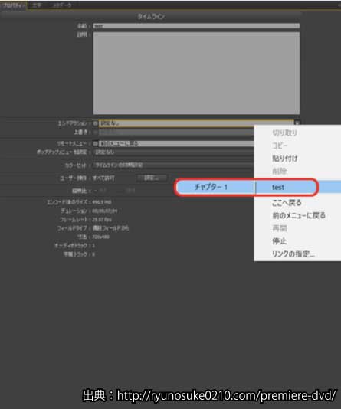Click the Remote Menu pickwhip icon
The image size is (341, 409).
[96, 143]
